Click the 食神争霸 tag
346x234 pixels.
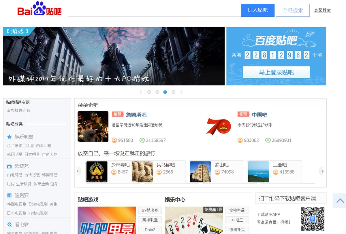pos(237,210)
